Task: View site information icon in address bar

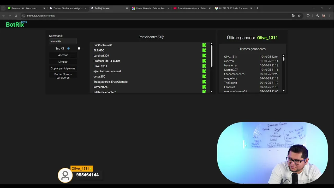Action: 23,16
